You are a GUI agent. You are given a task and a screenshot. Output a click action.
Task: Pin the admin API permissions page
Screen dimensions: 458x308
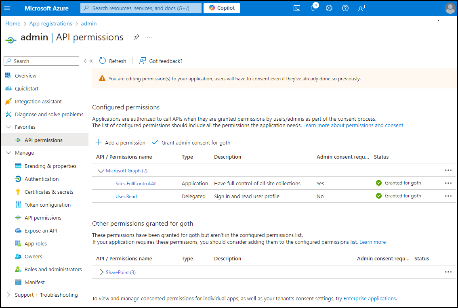click(137, 37)
